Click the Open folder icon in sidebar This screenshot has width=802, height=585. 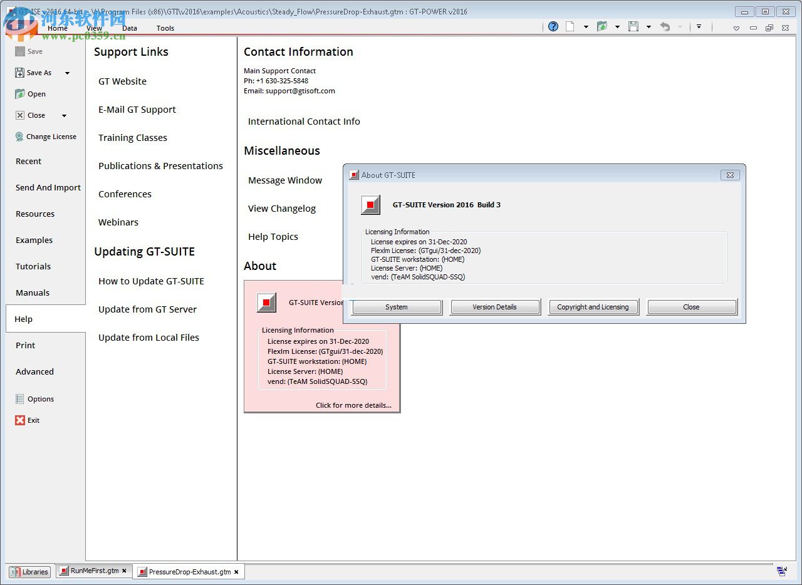tap(20, 94)
